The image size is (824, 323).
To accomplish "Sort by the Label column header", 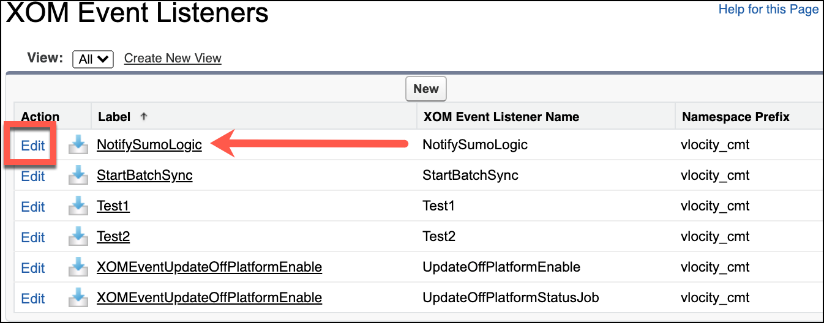I will (114, 116).
